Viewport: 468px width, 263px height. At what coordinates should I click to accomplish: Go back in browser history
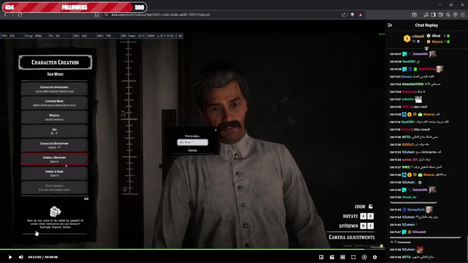pyautogui.click(x=5, y=15)
